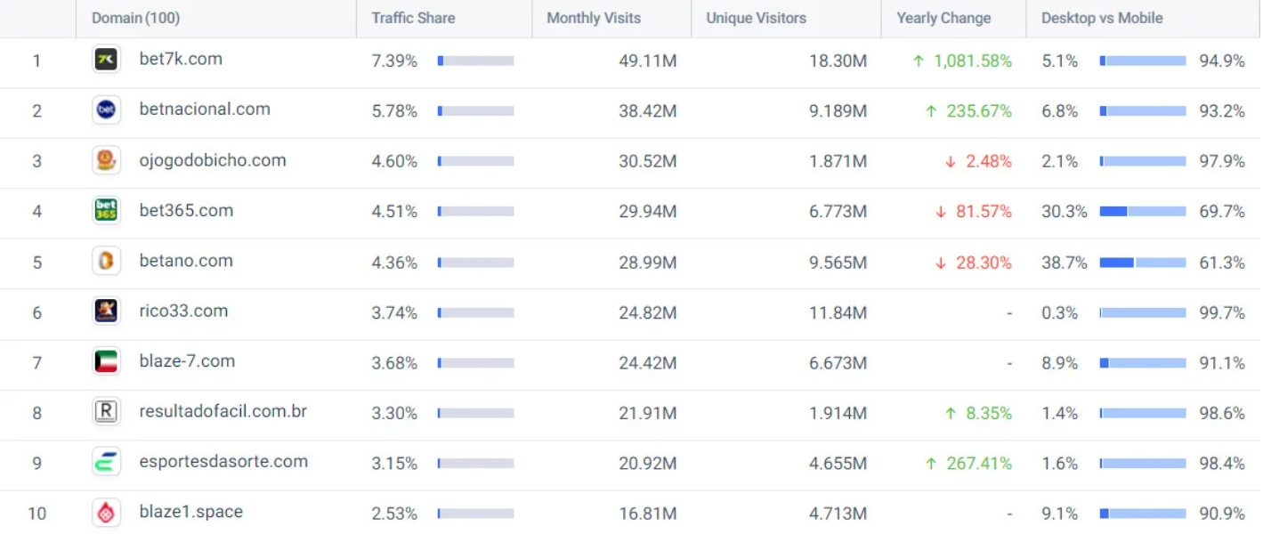Sort by Unique Visitors column header
This screenshot has height=534, width=1263.
pos(756,18)
